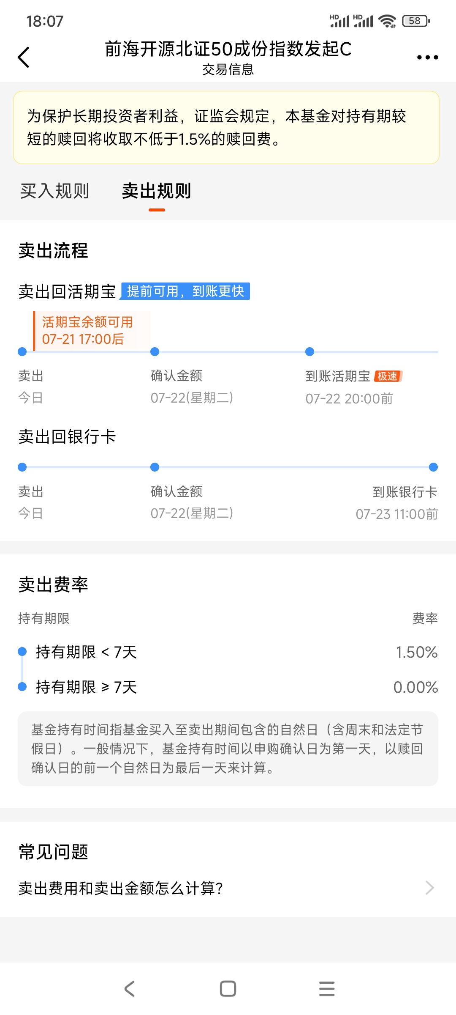Image resolution: width=456 pixels, height=1015 pixels.
Task: Tap Android navigation back button
Action: tap(130, 989)
